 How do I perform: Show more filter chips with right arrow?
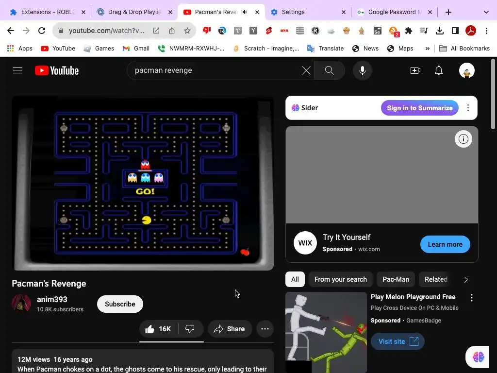tap(465, 279)
